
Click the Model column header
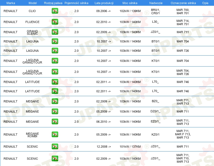(33, 3)
